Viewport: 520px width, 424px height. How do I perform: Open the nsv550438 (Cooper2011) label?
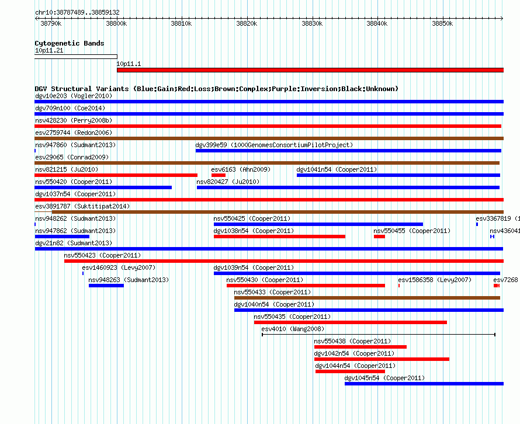352,341
